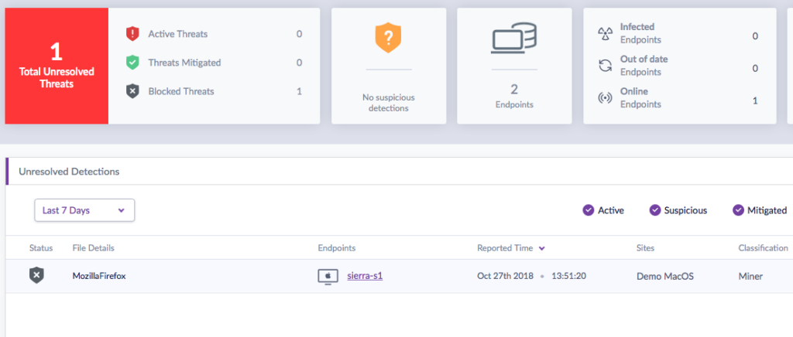
Task: Open the Last 7 Days dropdown
Action: click(84, 210)
